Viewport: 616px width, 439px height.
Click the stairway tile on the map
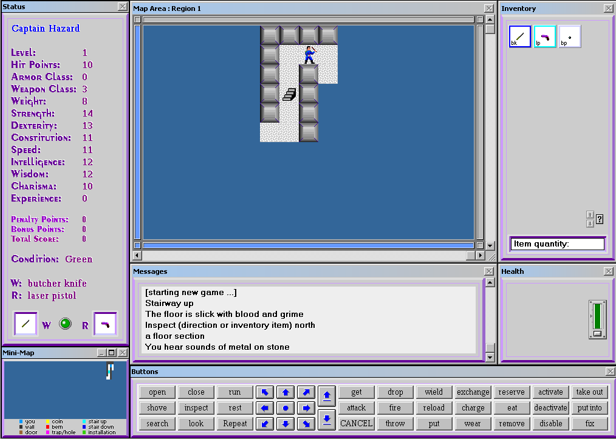pyautogui.click(x=289, y=94)
